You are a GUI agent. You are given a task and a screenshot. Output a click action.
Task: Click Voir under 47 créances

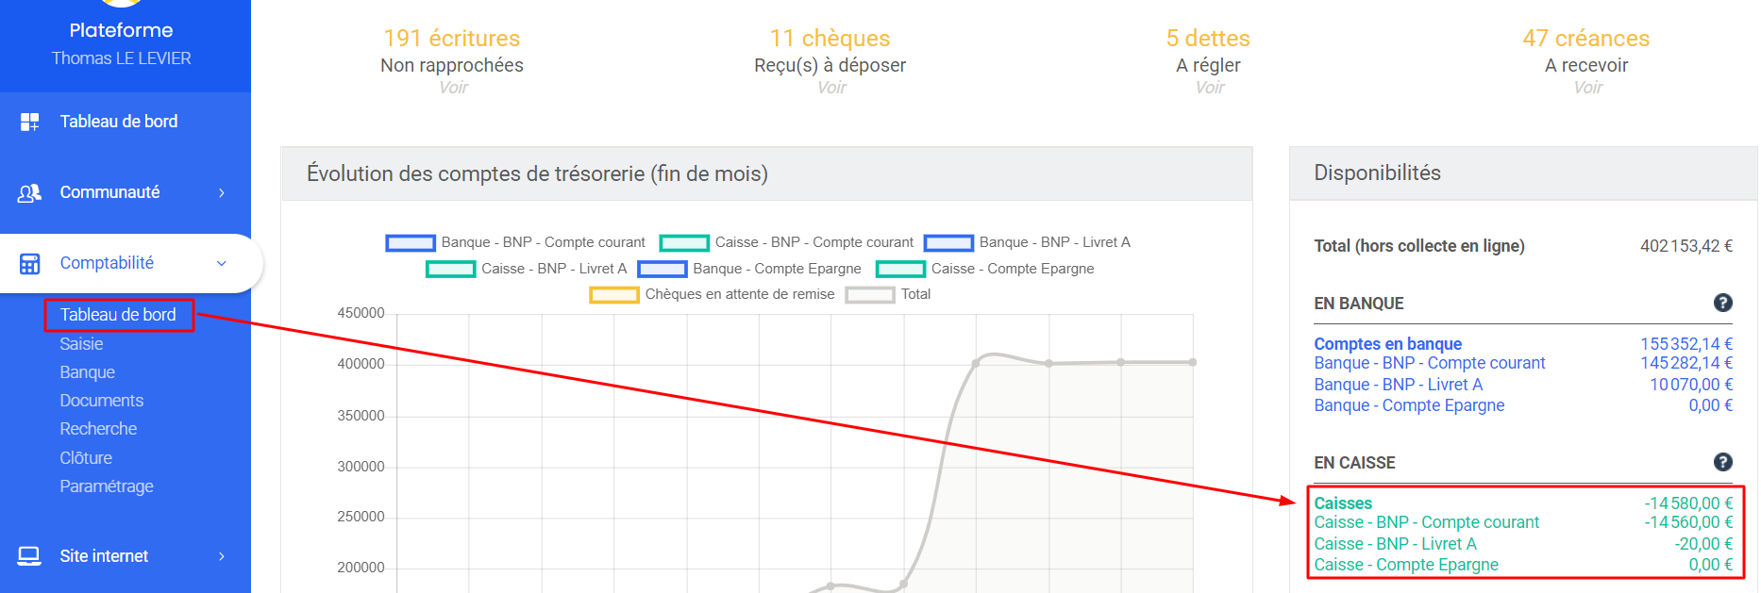pyautogui.click(x=1588, y=88)
